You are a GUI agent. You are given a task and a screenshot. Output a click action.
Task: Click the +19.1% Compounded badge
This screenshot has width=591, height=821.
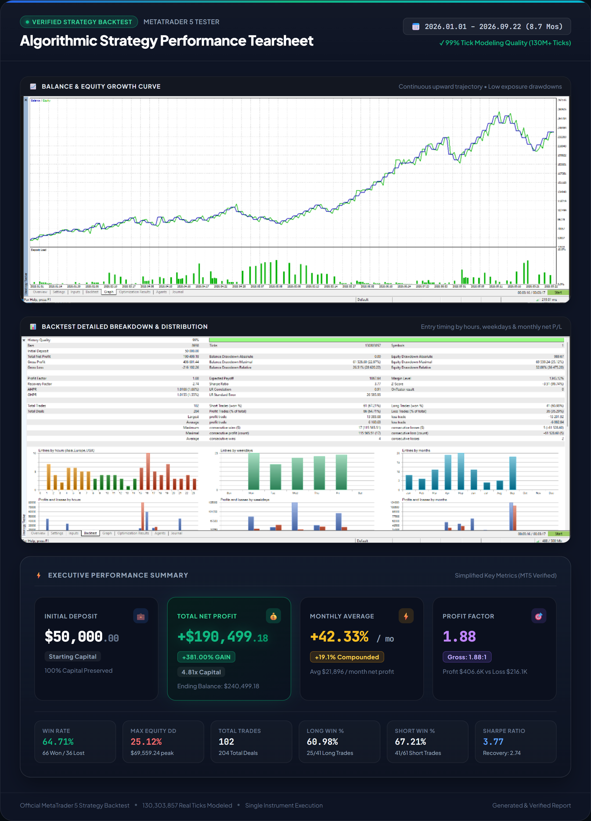[347, 657]
